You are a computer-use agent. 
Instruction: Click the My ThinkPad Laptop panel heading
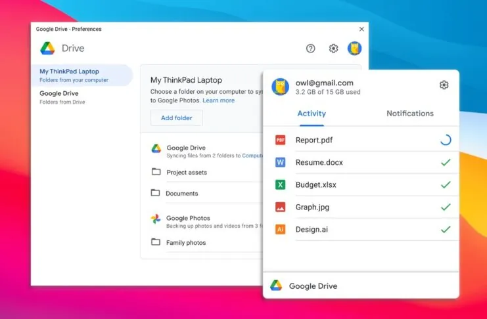[186, 80]
